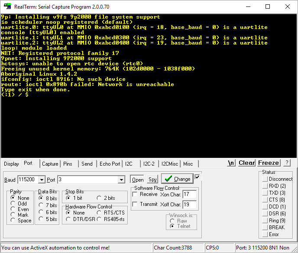Click the green checkmark Change button
Viewport: 298px width, 253px height.
tap(177, 179)
